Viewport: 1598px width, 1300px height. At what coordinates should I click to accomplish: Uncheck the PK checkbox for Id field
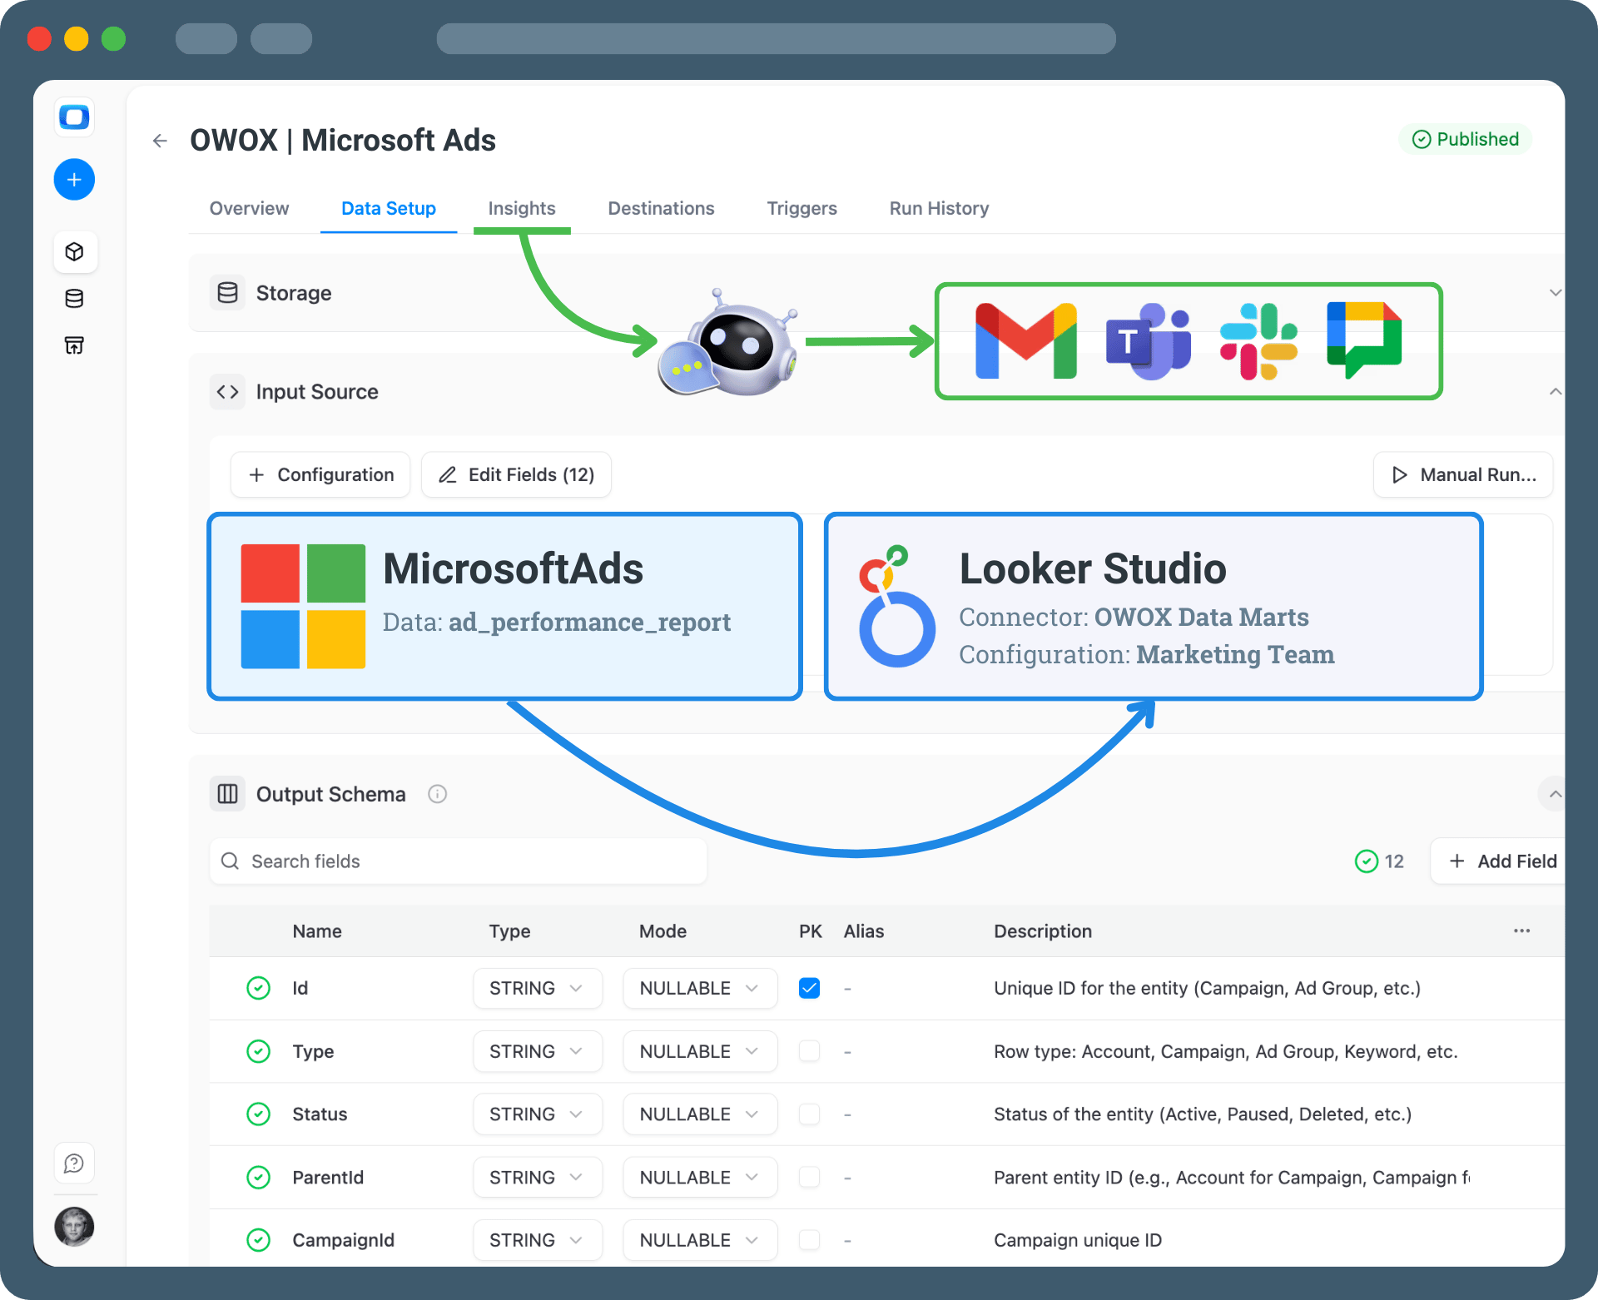pyautogui.click(x=809, y=988)
